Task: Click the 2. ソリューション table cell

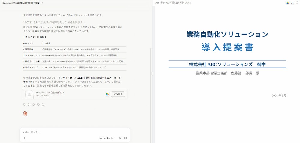Action: (x=31, y=56)
